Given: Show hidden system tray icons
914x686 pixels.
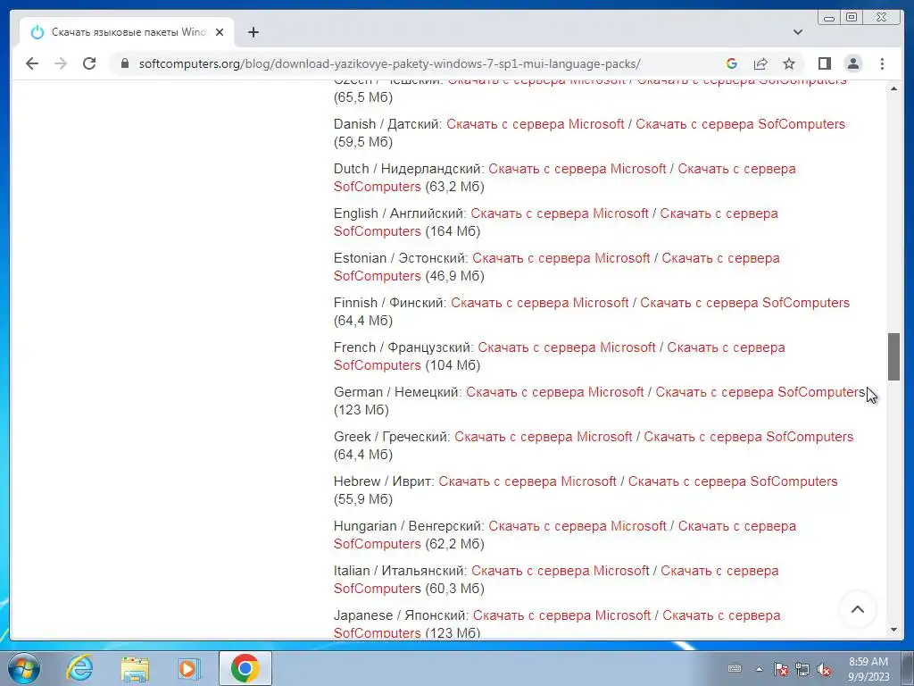Looking at the screenshot, I should pyautogui.click(x=759, y=669).
